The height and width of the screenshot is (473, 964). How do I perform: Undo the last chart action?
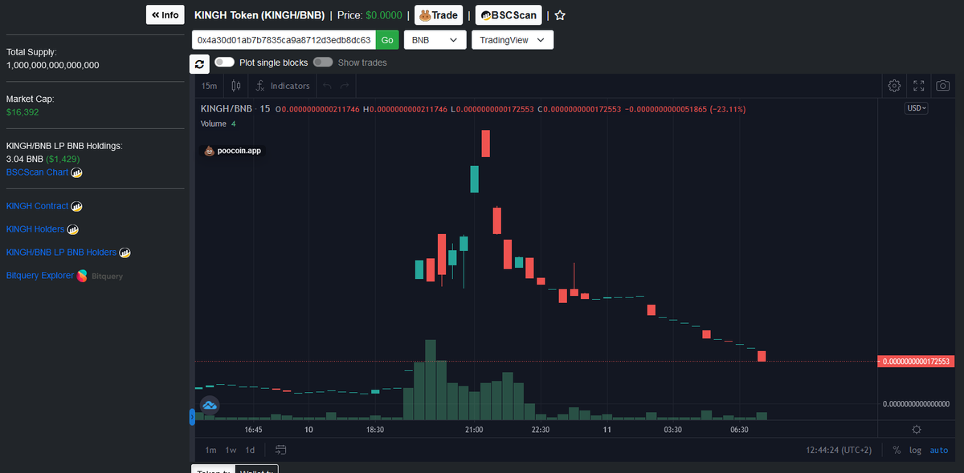(327, 86)
